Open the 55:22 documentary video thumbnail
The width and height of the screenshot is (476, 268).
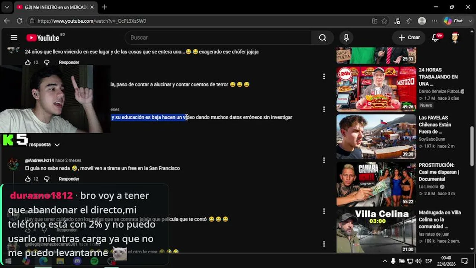376,184
